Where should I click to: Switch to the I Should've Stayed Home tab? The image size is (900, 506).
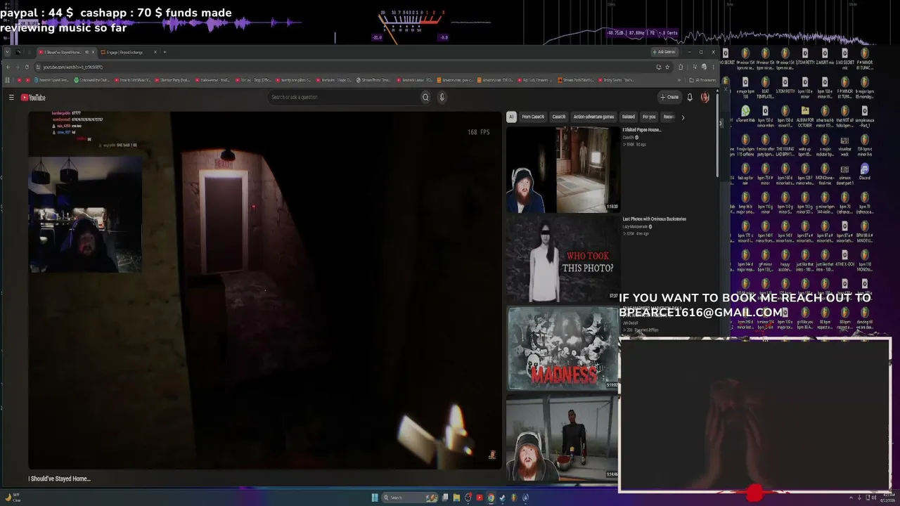pyautogui.click(x=67, y=52)
